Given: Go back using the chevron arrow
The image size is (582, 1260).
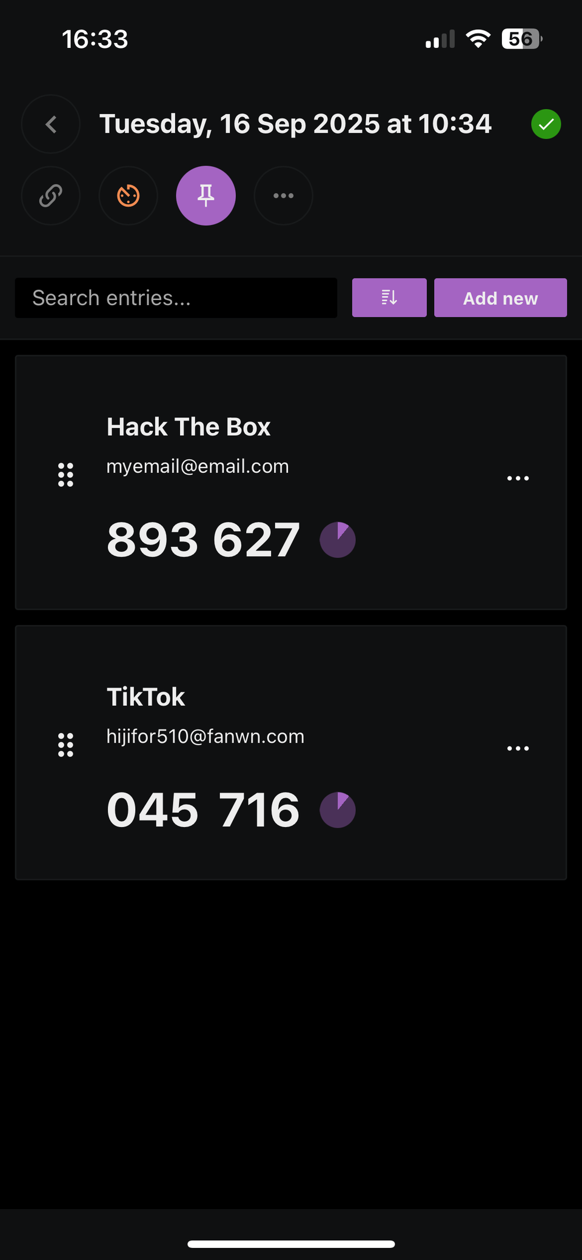Looking at the screenshot, I should pos(51,124).
